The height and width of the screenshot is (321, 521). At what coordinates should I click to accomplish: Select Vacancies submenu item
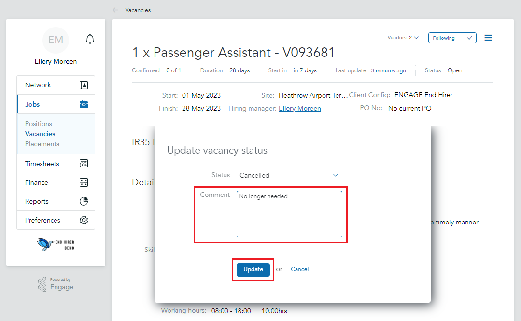point(40,134)
